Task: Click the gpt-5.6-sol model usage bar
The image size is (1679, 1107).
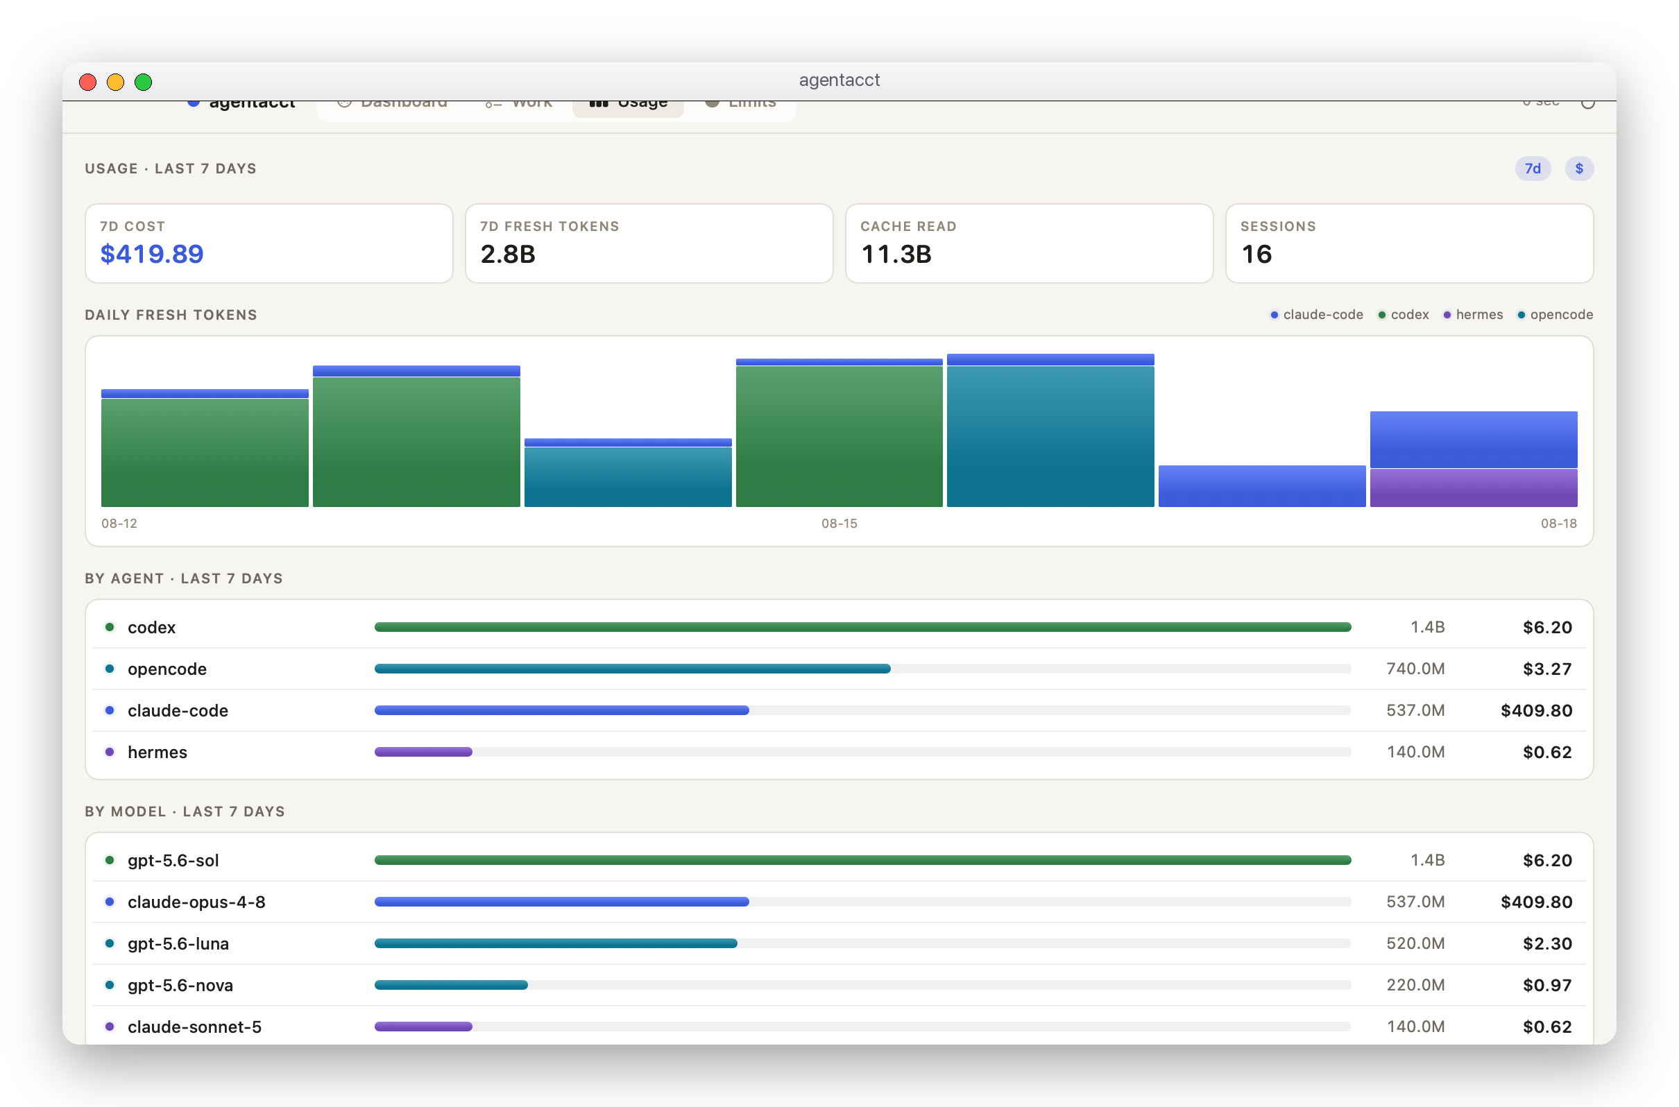Action: [x=863, y=860]
